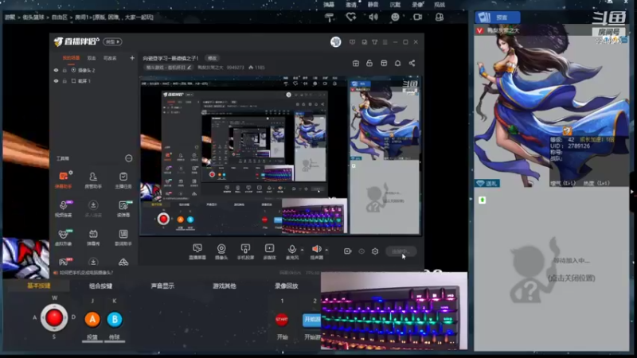
Task: Open the 歌词助手 lyrics assistant tool
Action: pos(123,237)
